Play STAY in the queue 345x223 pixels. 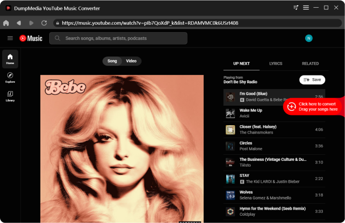274,179
